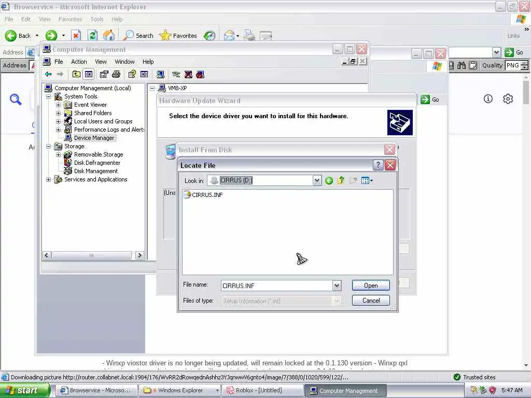Click the Help question mark in Locate File

click(x=378, y=165)
